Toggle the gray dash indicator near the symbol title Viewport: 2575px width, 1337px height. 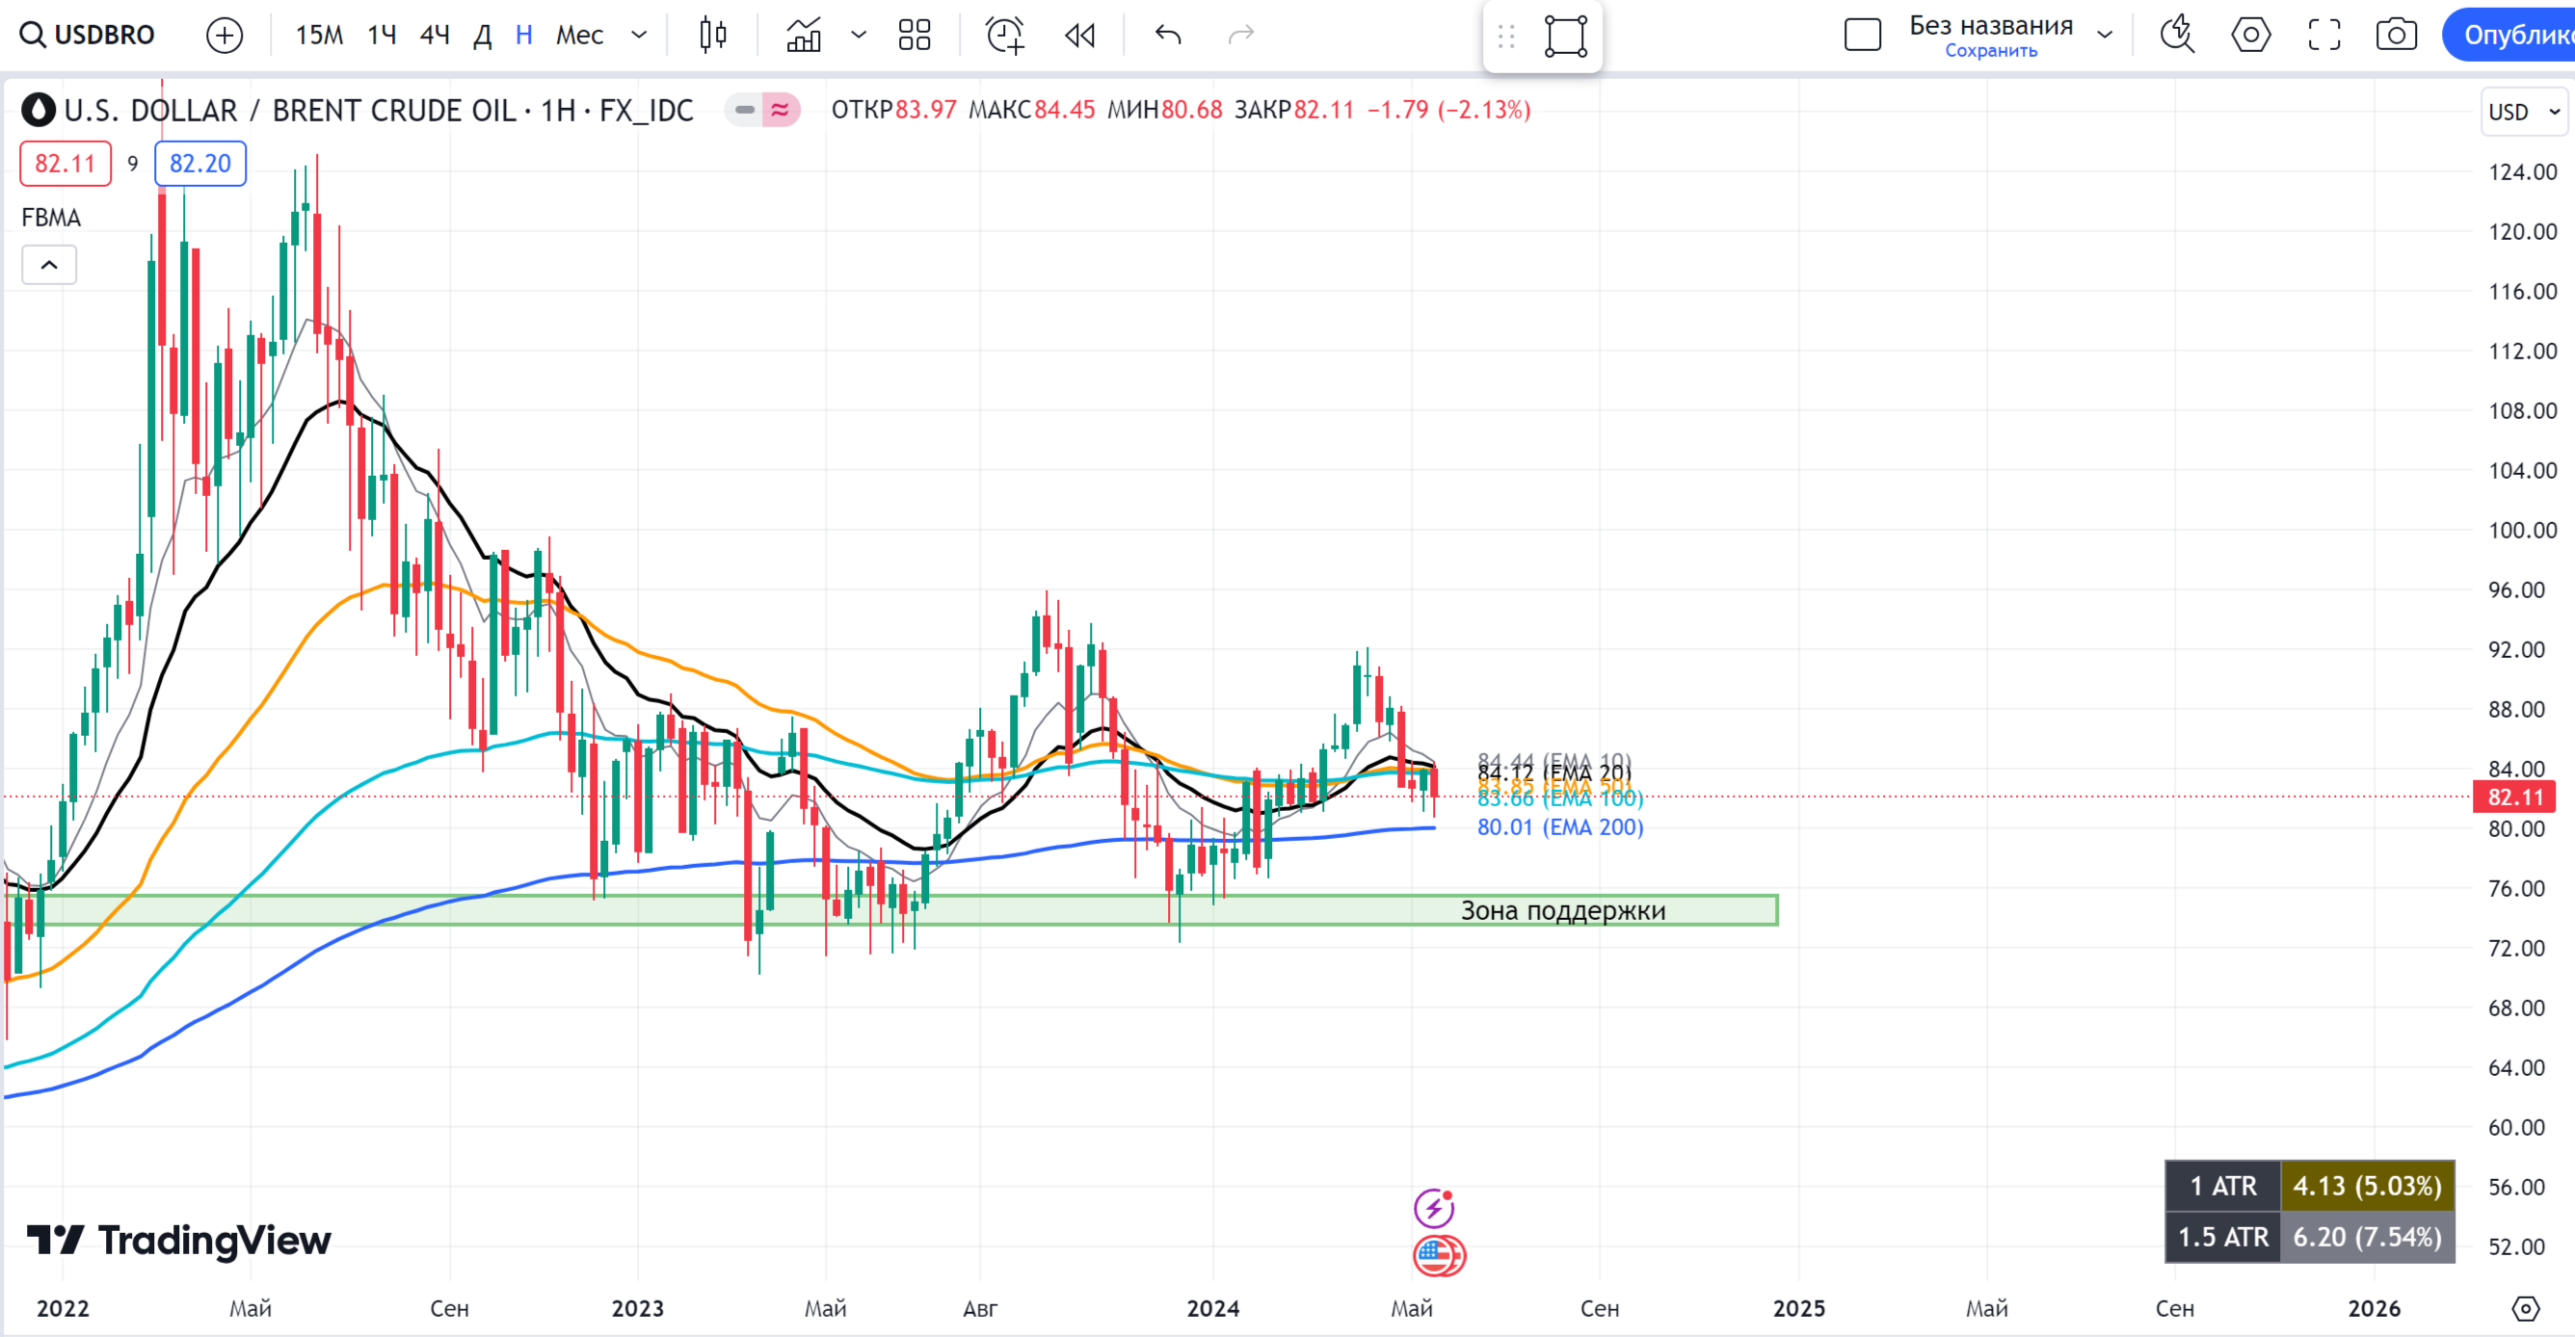click(745, 110)
